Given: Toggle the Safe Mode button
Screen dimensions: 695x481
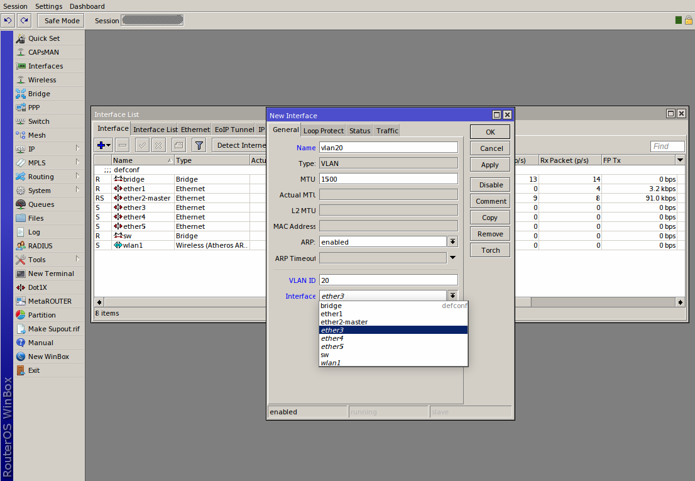Looking at the screenshot, I should coord(61,21).
